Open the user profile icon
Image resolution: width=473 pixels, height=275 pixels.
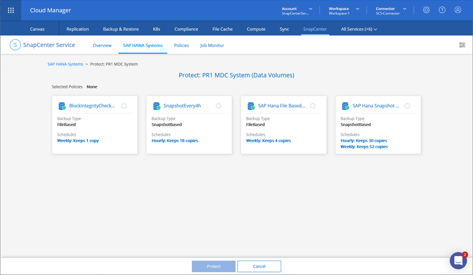click(457, 10)
